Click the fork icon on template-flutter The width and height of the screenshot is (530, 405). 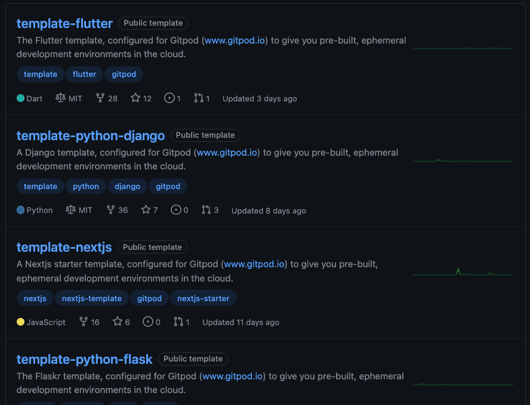[x=100, y=98]
